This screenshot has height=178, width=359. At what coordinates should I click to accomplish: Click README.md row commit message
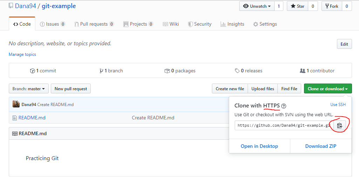(153, 118)
